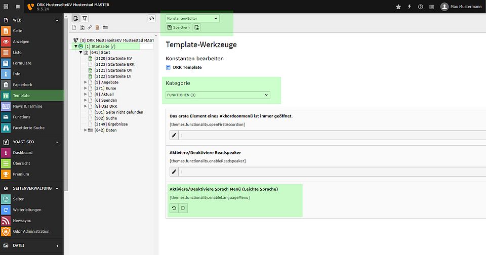Click pencil icon for openFirstAccordion constant
This screenshot has height=255, width=486.
point(174,135)
